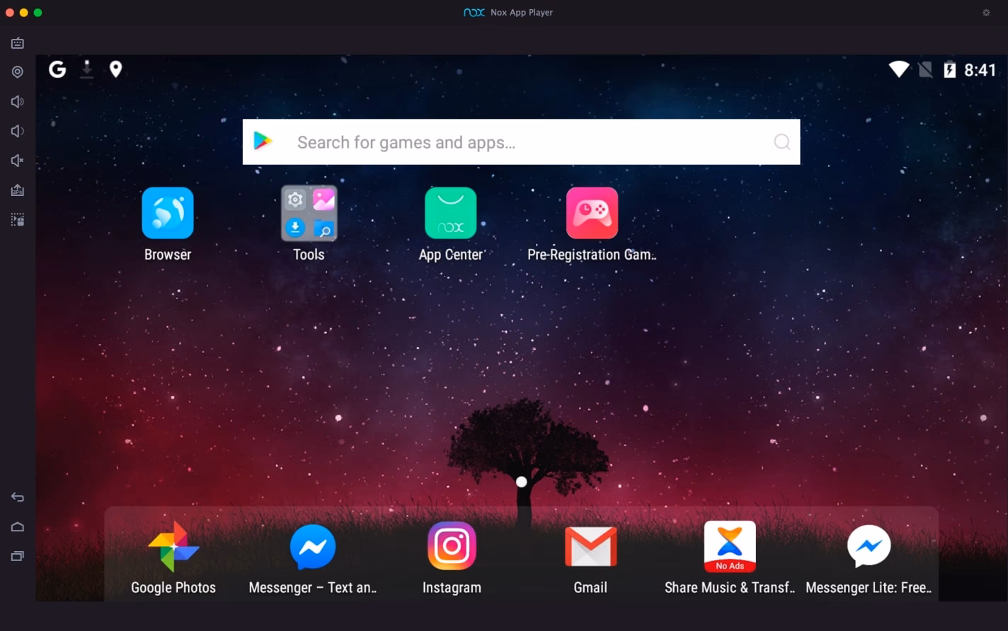Decrease emulator volume
The image size is (1008, 631).
[16, 131]
